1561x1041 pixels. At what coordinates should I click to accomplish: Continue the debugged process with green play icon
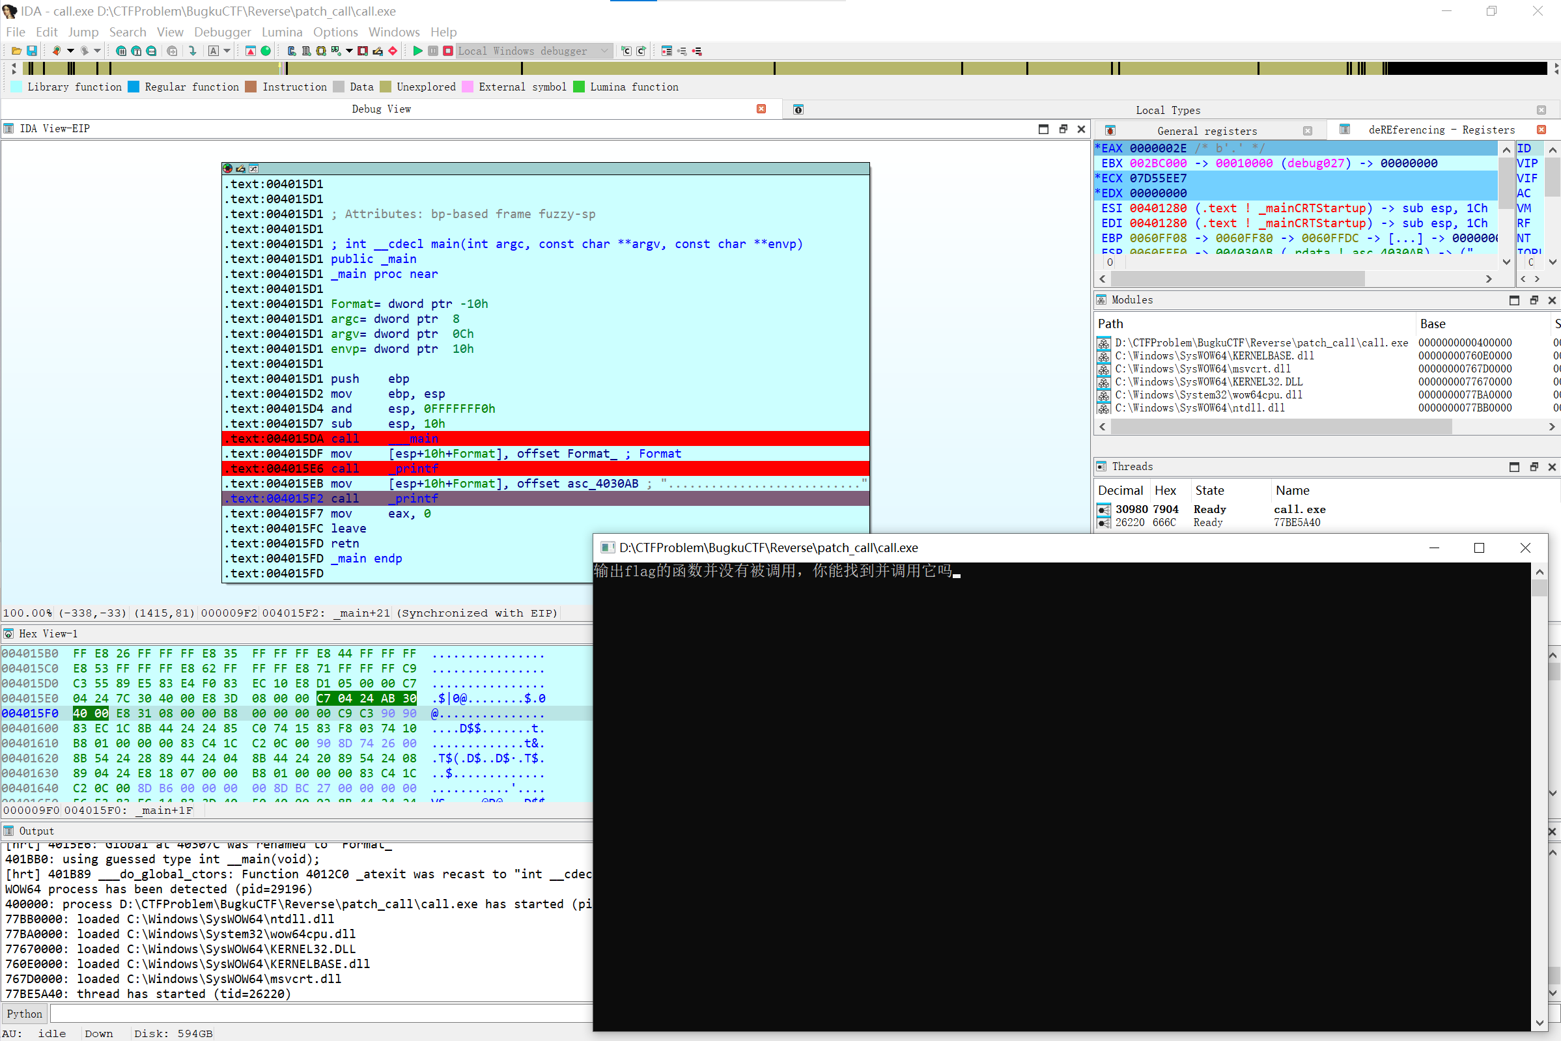419,51
